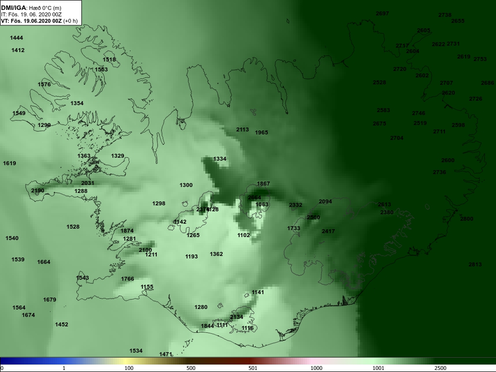Click the 1766 value on Reykjanes

127,279
